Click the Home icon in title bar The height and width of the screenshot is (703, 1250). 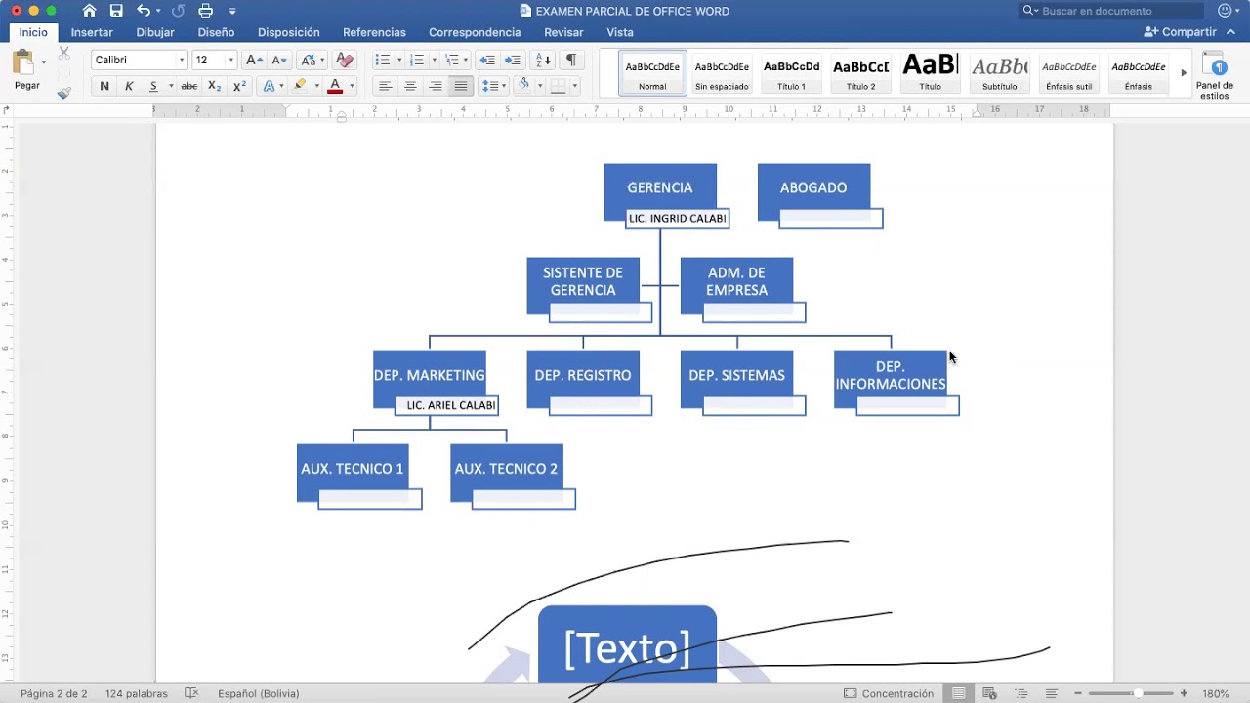pyautogui.click(x=89, y=11)
